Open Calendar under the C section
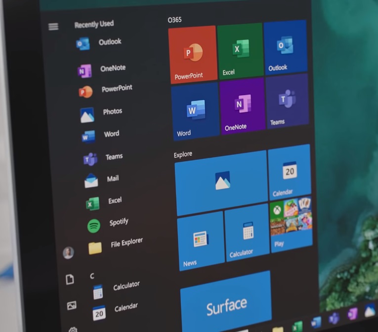Image resolution: width=378 pixels, height=332 pixels. 115,311
